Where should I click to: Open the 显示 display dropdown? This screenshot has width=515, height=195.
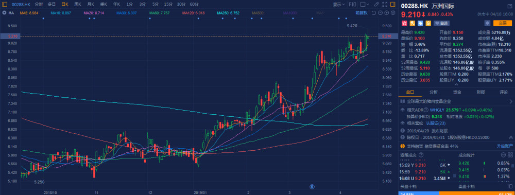339,4
